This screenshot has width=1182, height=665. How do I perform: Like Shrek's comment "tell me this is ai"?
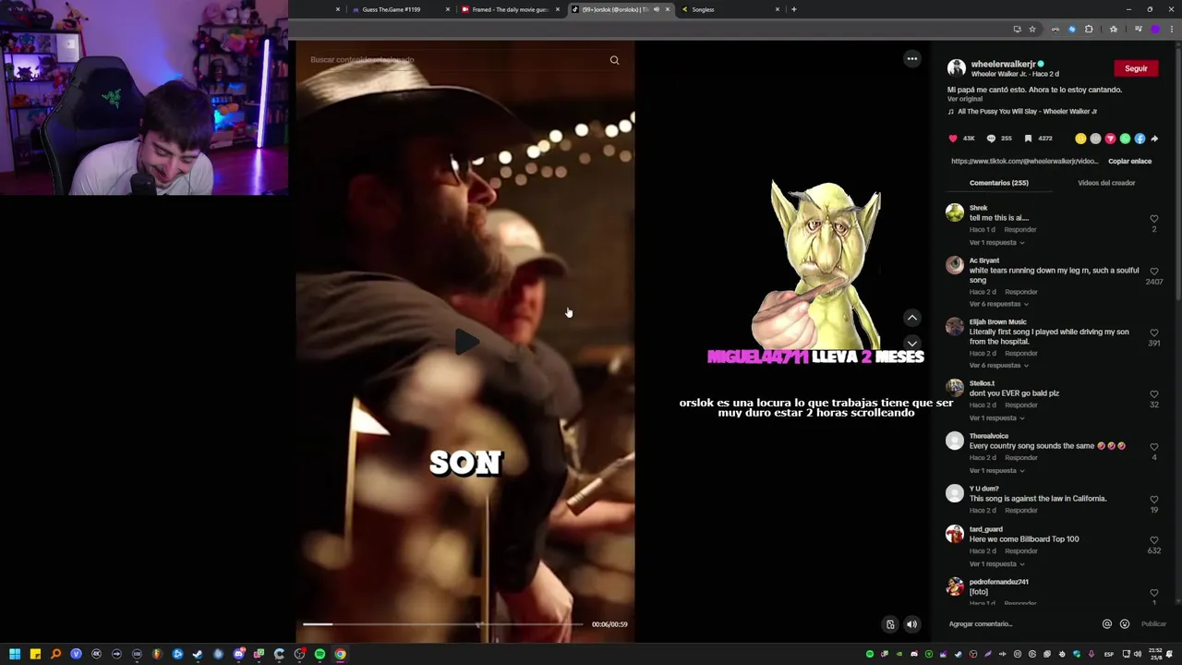(x=1153, y=219)
